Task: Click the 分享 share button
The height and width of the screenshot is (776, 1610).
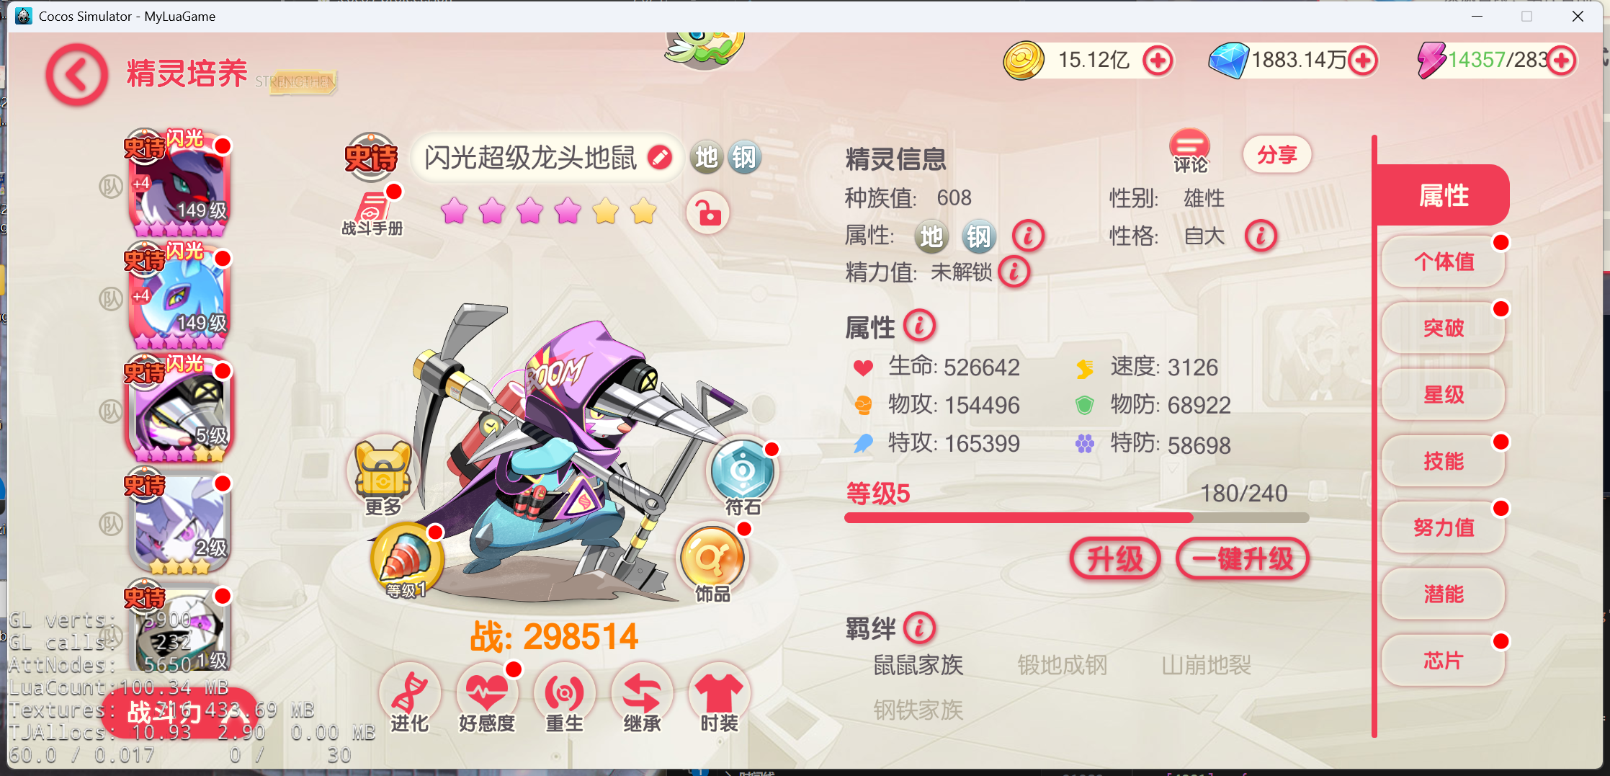Action: (x=1276, y=154)
